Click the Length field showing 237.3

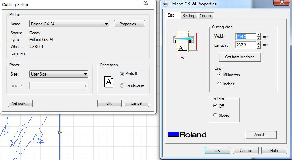(x=246, y=45)
